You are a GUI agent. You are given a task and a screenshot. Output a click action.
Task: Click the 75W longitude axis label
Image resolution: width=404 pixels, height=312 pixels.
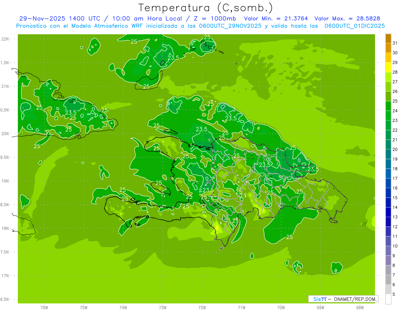[84, 308]
